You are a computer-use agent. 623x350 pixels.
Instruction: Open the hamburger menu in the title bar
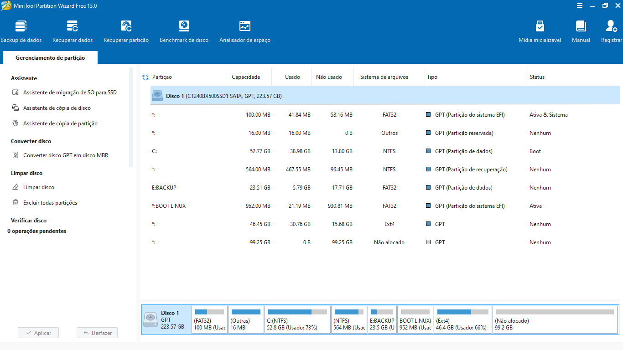tap(579, 6)
